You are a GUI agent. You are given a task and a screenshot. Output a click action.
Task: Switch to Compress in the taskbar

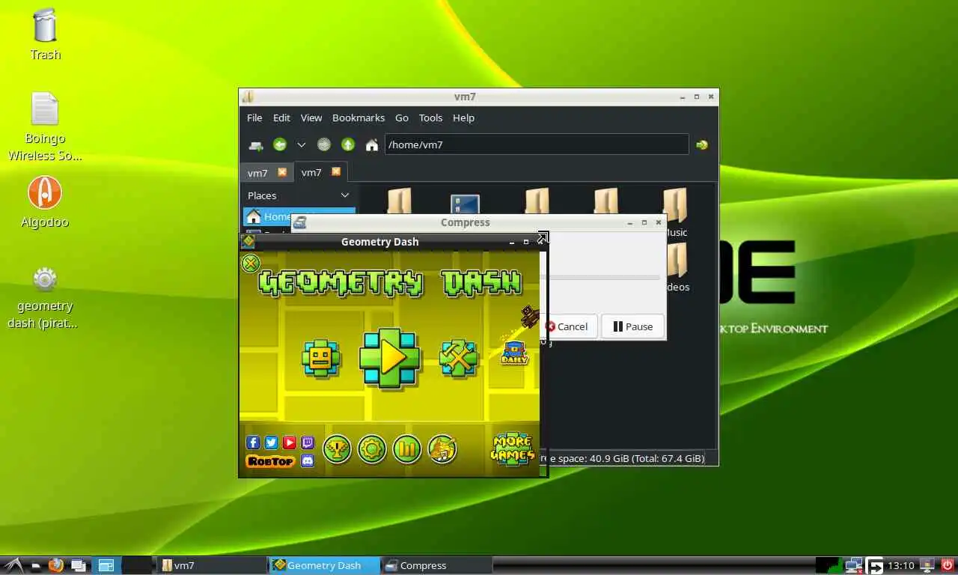point(437,565)
